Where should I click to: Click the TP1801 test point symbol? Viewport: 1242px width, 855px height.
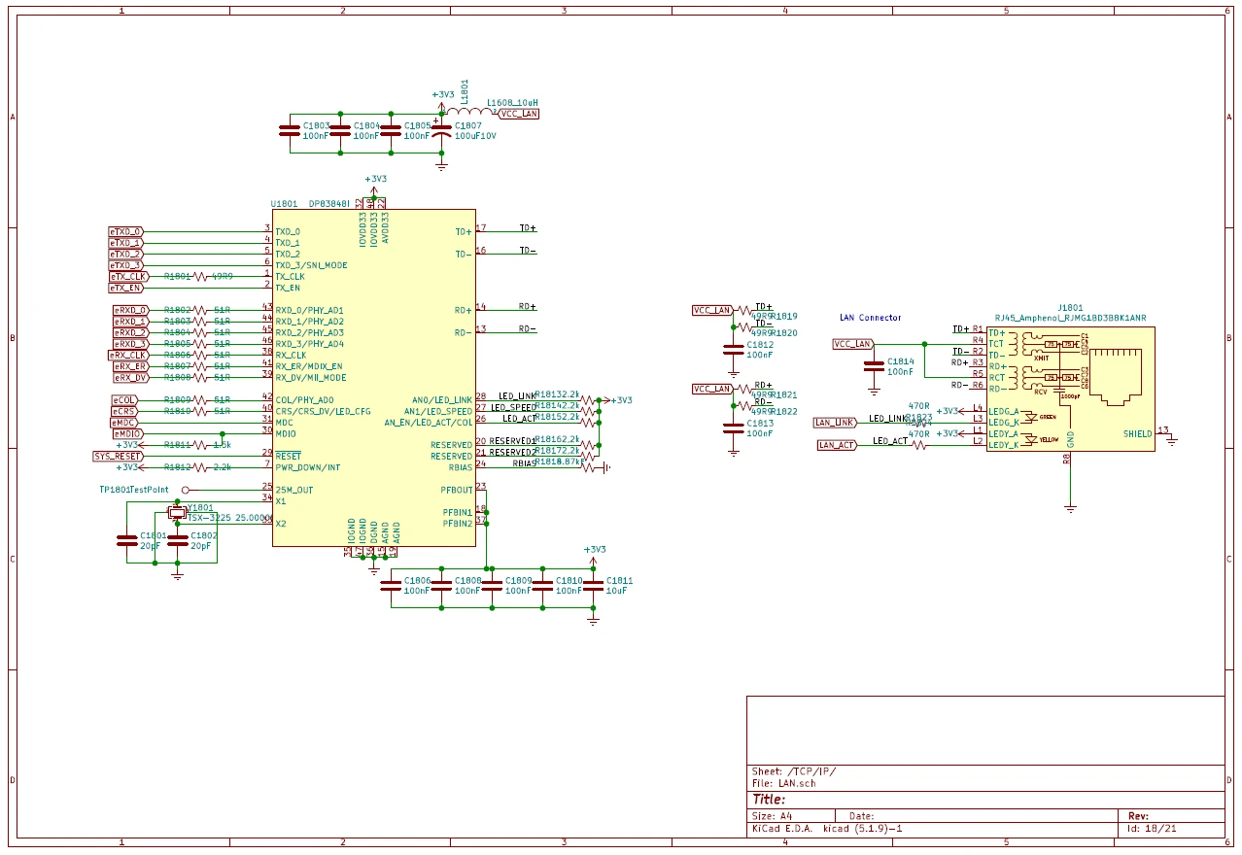(x=186, y=490)
